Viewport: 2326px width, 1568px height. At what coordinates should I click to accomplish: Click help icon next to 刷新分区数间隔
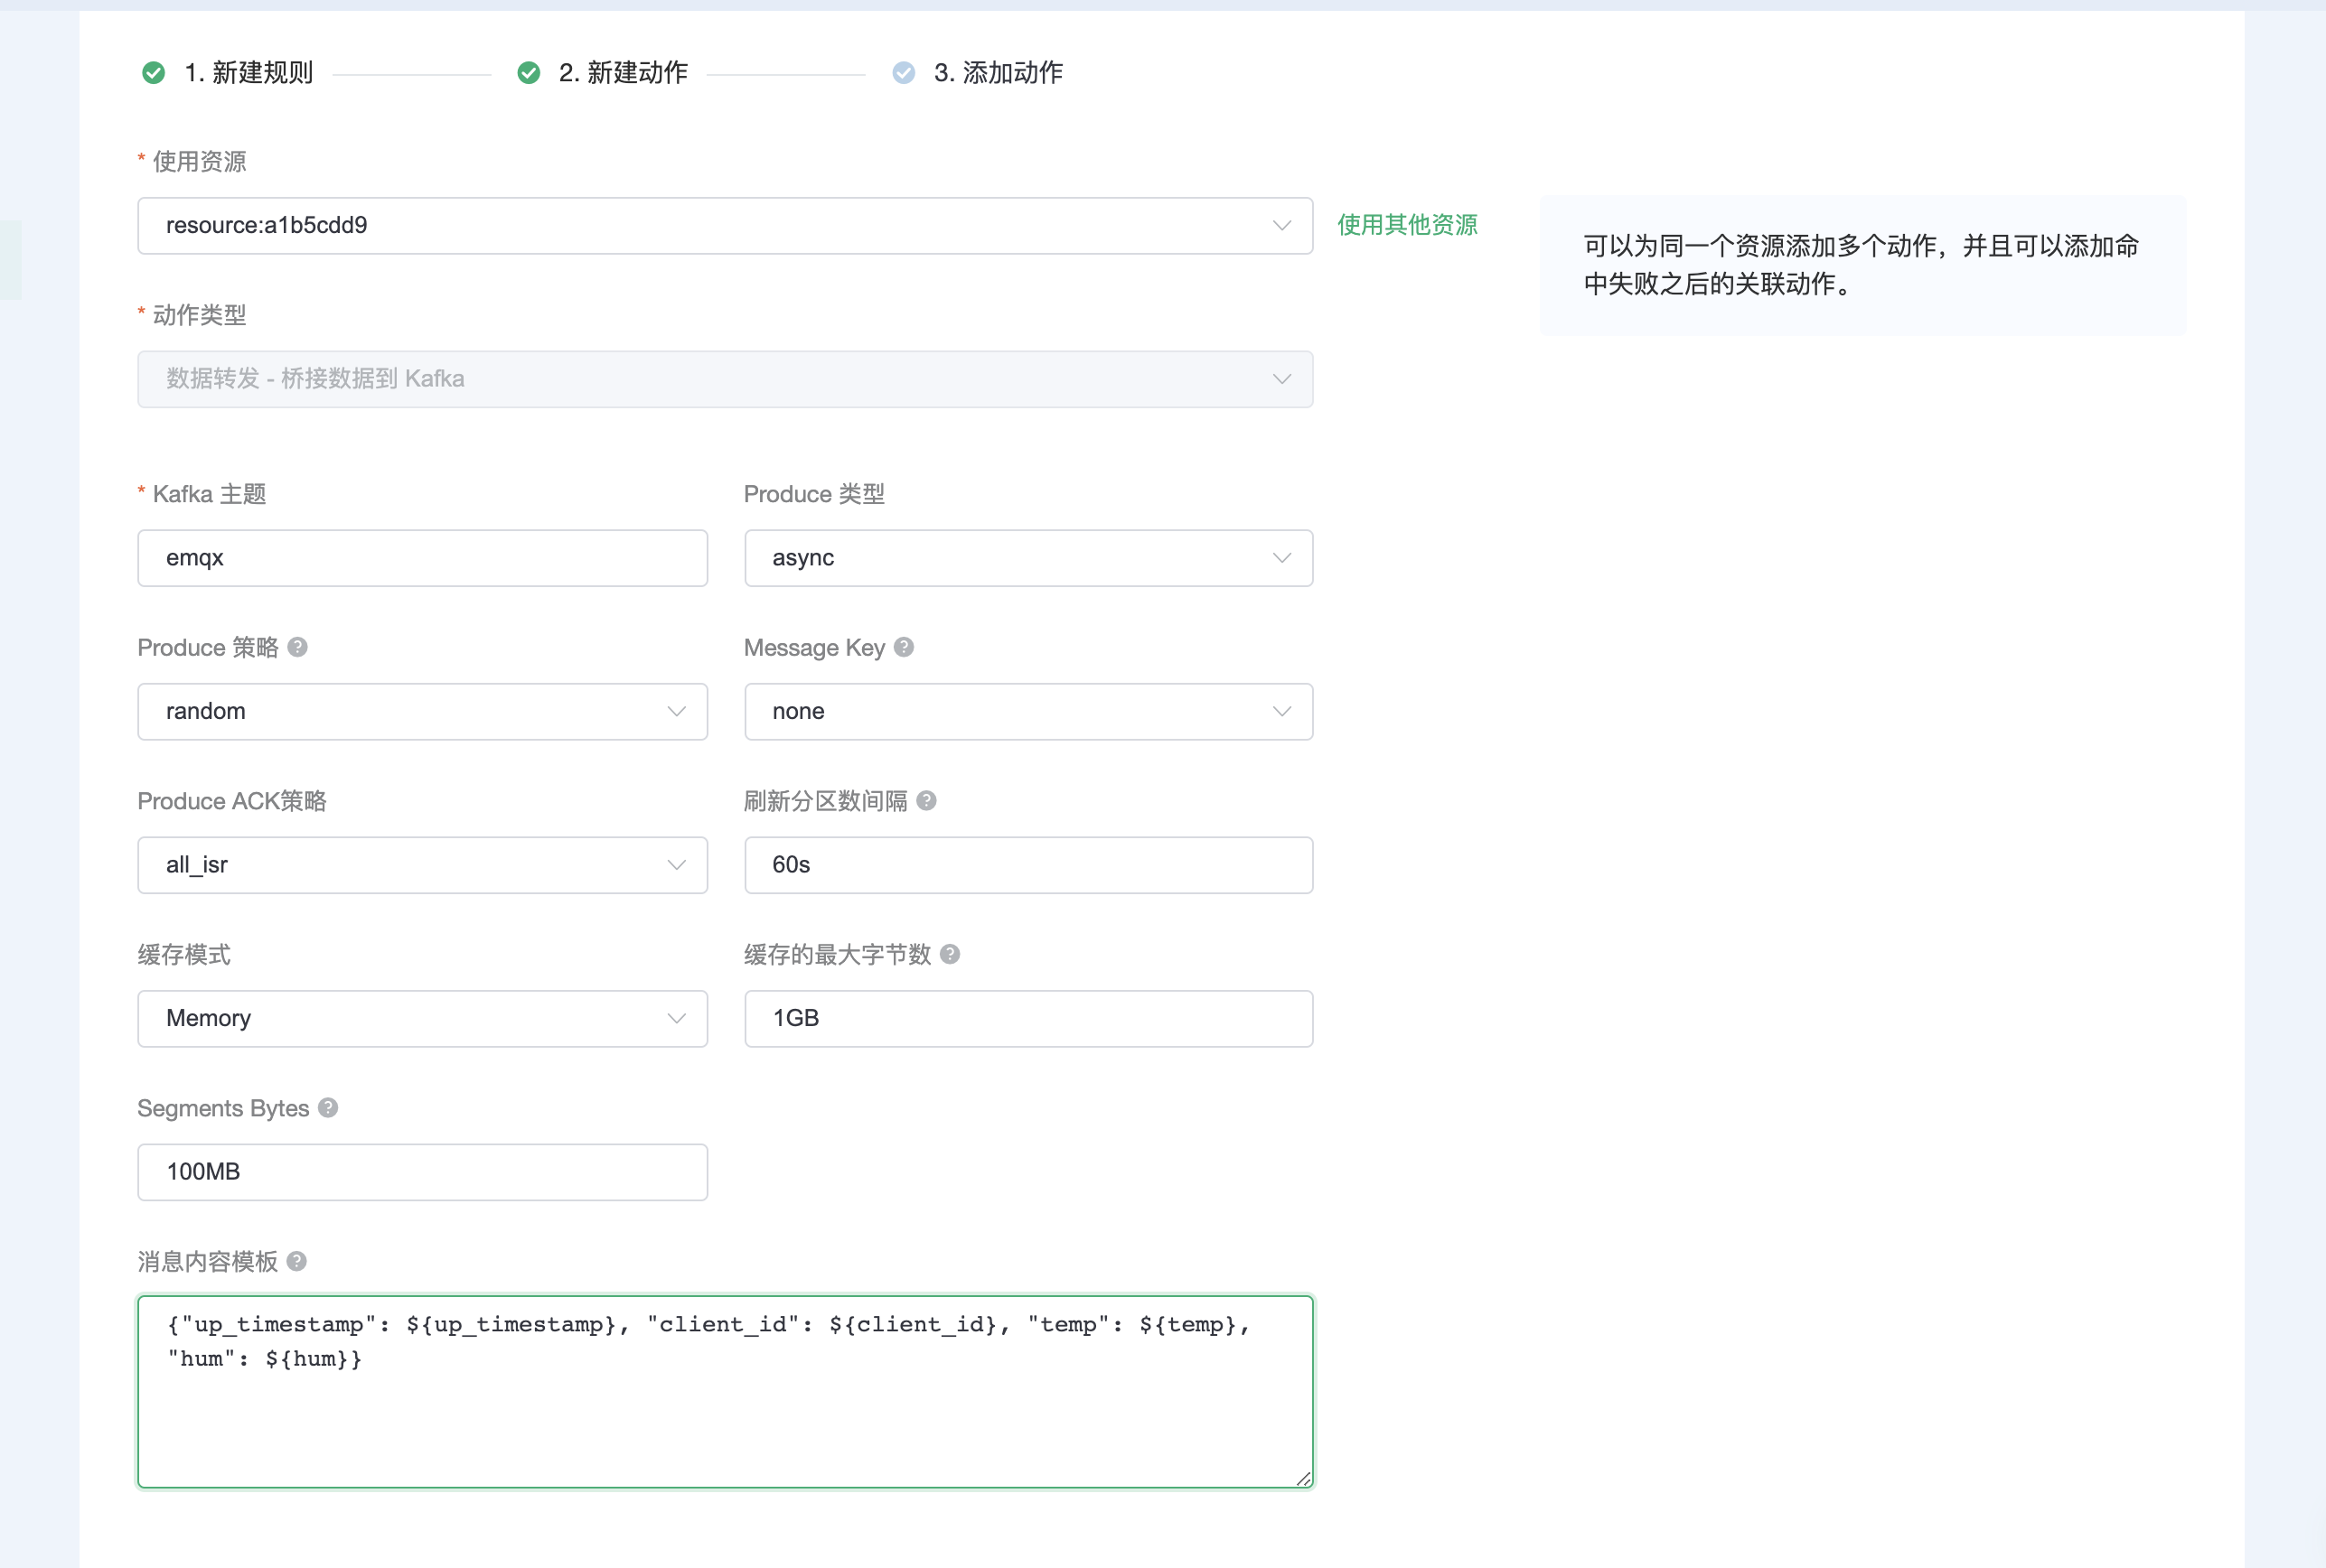(x=926, y=801)
